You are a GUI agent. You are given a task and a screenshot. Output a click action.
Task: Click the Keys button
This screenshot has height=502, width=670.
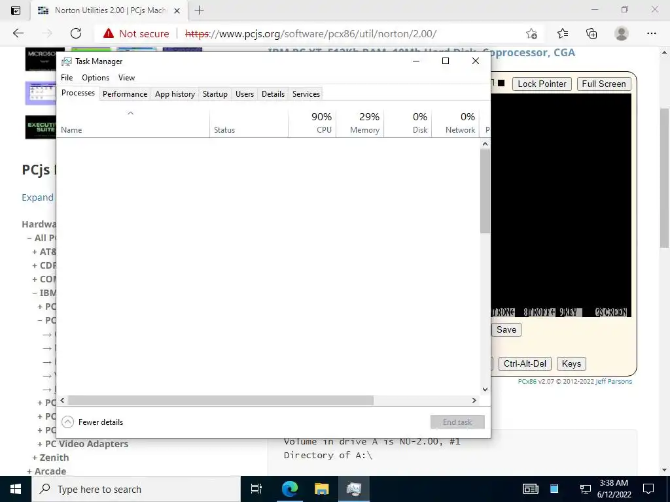(571, 363)
